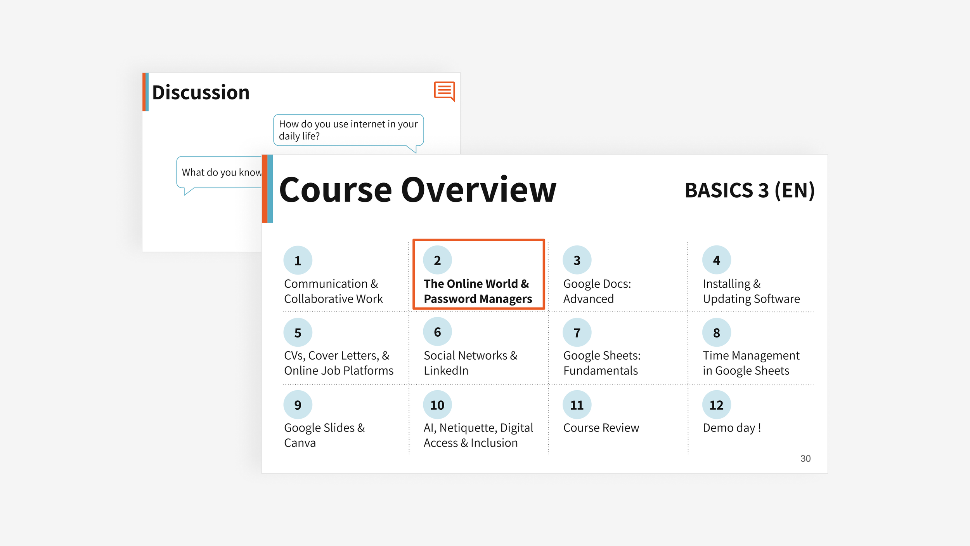Click the number 1 circle badge

tap(298, 261)
